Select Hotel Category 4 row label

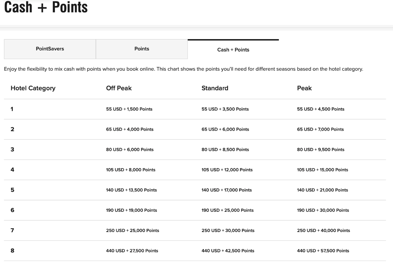(x=12, y=170)
